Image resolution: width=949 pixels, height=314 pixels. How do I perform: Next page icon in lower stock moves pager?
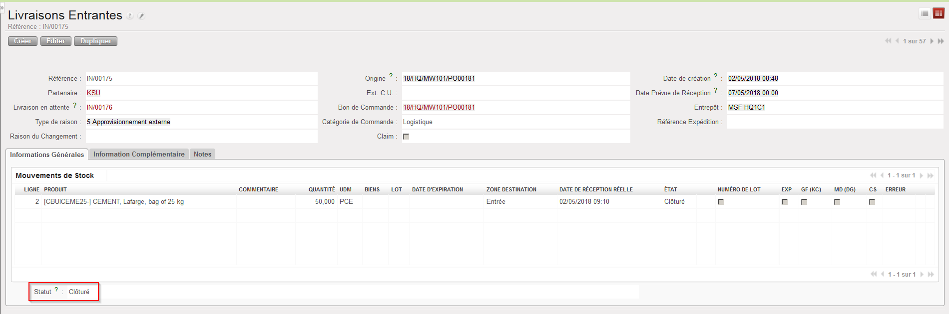(x=922, y=274)
